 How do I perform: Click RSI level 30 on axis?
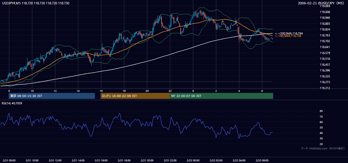tap(321, 139)
